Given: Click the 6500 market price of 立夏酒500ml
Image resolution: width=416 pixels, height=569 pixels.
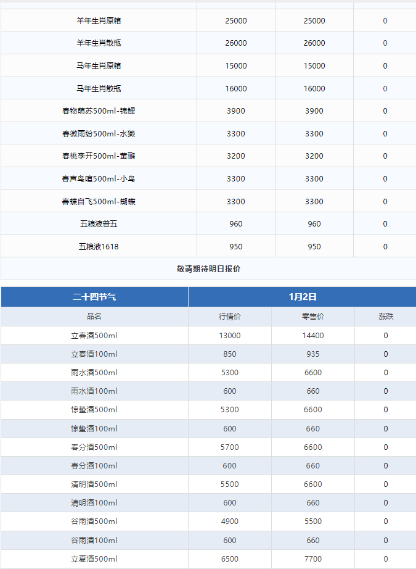Looking at the screenshot, I should coord(230,559).
